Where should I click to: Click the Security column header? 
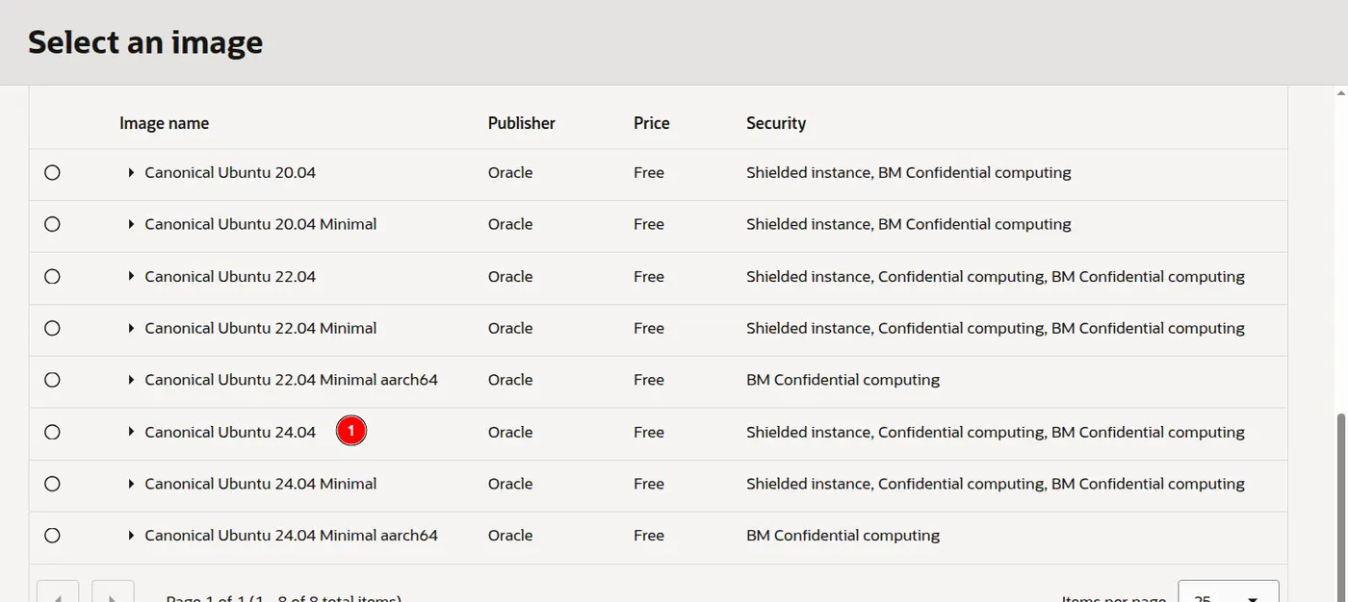[776, 123]
